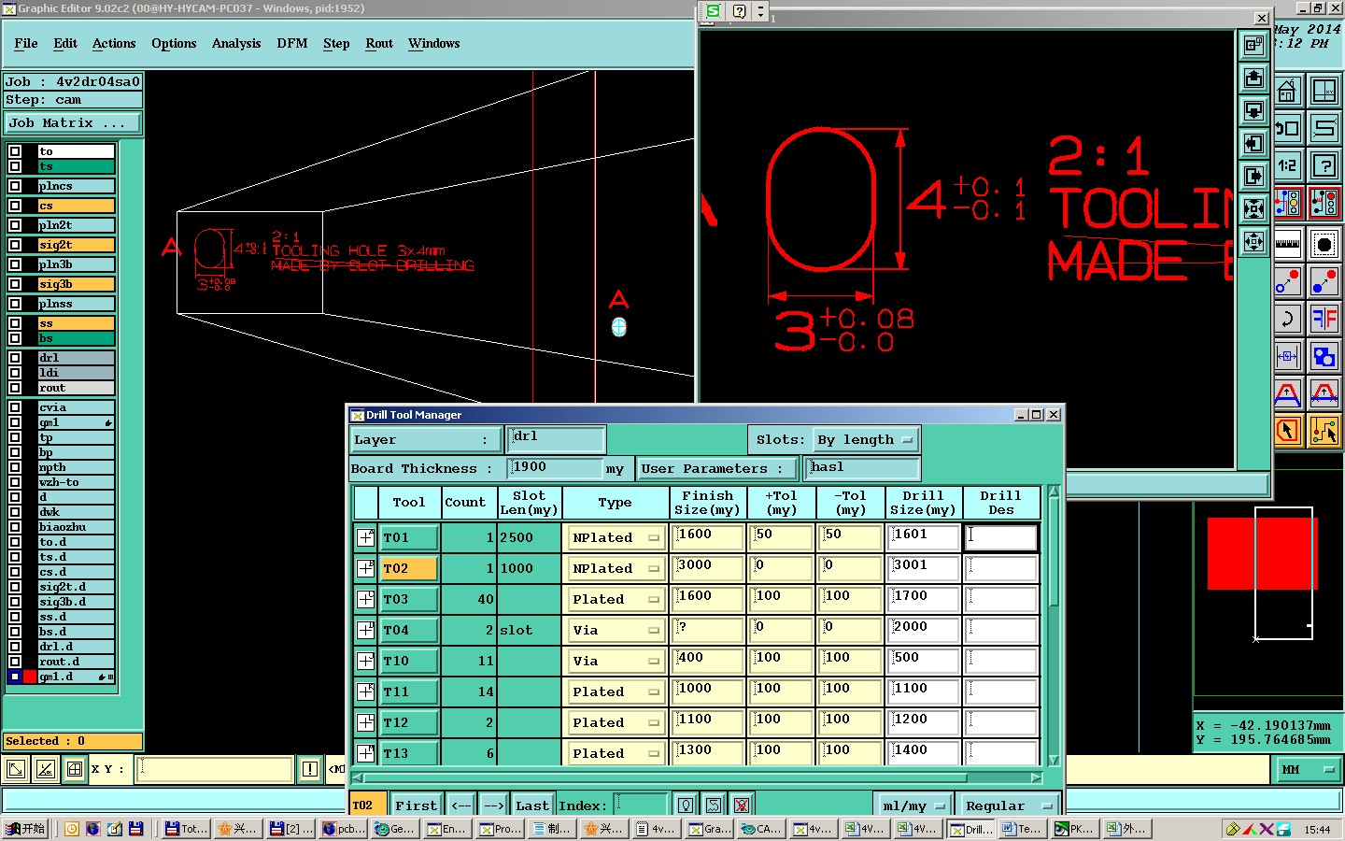This screenshot has height=841, width=1345.
Task: Click the mirror F flip tool icon
Action: point(1324,320)
